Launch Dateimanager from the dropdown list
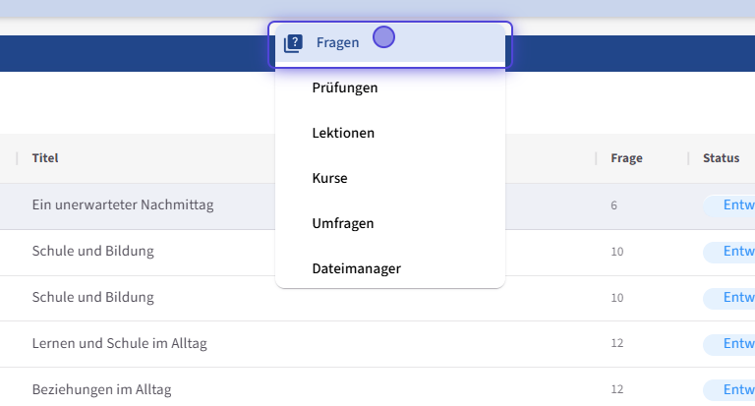755x406 pixels. [356, 268]
